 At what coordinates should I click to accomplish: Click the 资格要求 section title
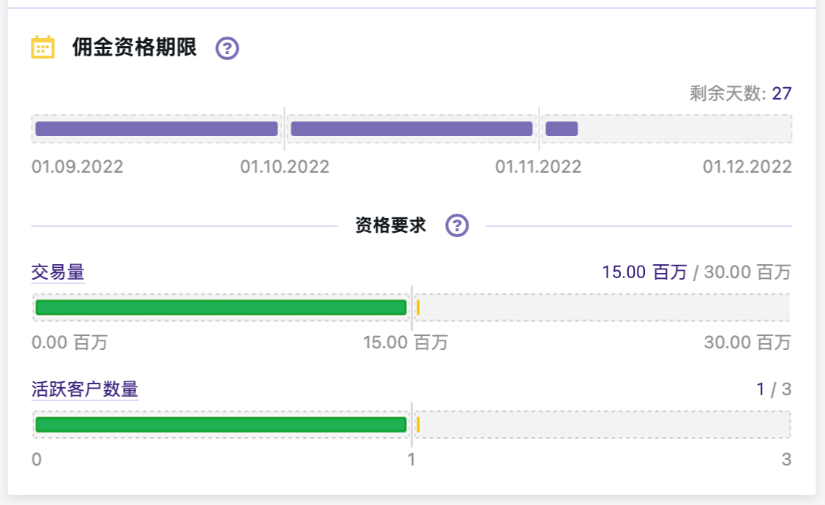(390, 225)
